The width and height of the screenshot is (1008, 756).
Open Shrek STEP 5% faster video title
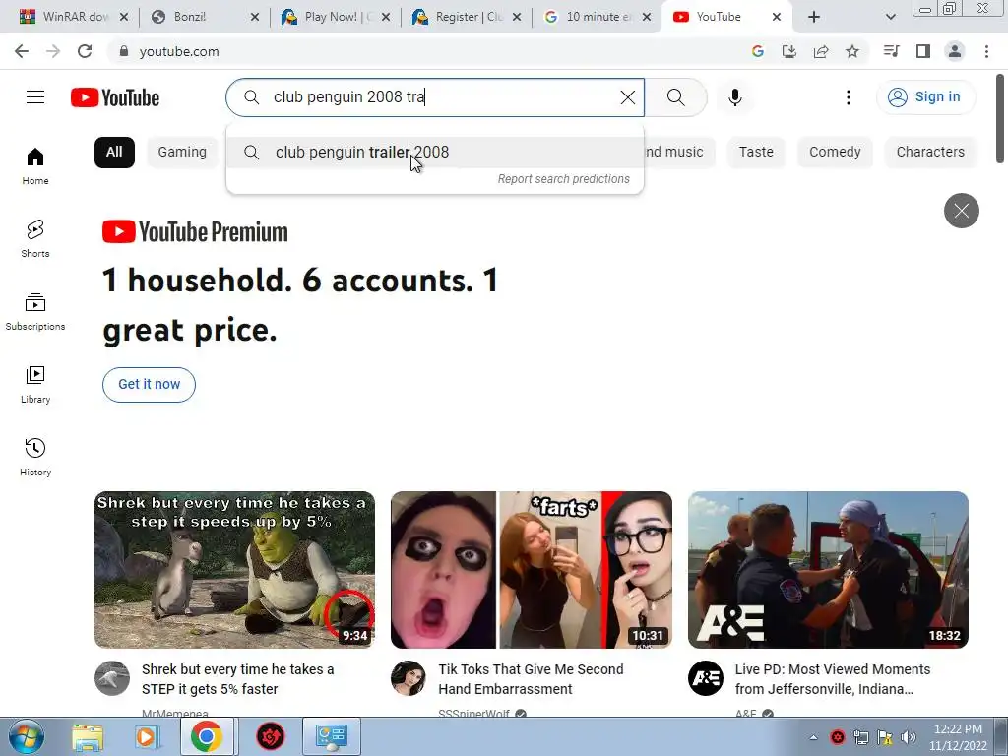238,679
